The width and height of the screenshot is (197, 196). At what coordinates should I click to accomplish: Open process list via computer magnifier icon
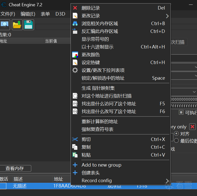(x=5, y=25)
